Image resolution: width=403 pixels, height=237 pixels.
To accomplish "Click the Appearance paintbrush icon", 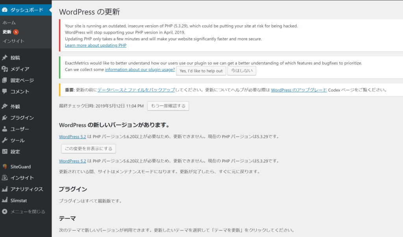I will coord(5,106).
